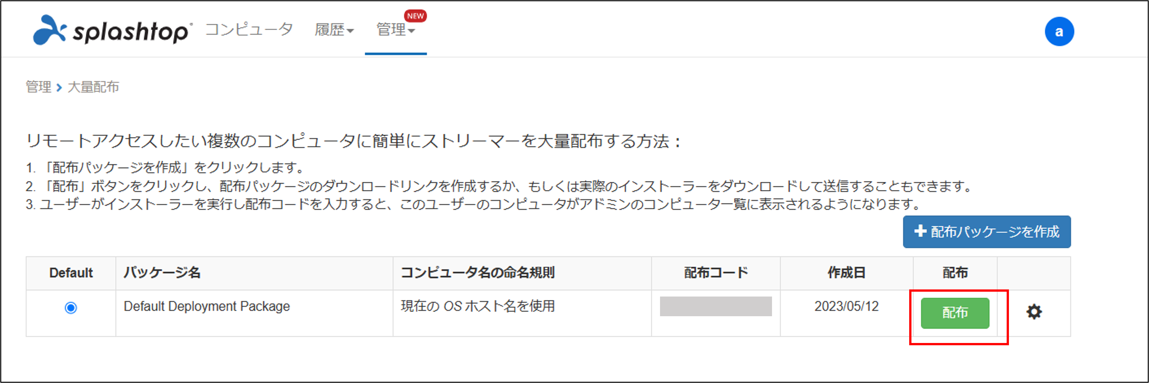Select the Default radio button
Viewport: 1149px width, 383px height.
click(x=71, y=307)
